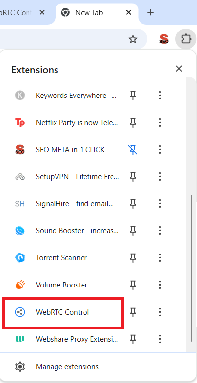Open more options for Webshare Proxy Extension

pyautogui.click(x=160, y=339)
